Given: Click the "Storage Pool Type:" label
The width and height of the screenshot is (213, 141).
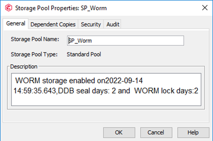Looking at the screenshot, I should [34, 54].
